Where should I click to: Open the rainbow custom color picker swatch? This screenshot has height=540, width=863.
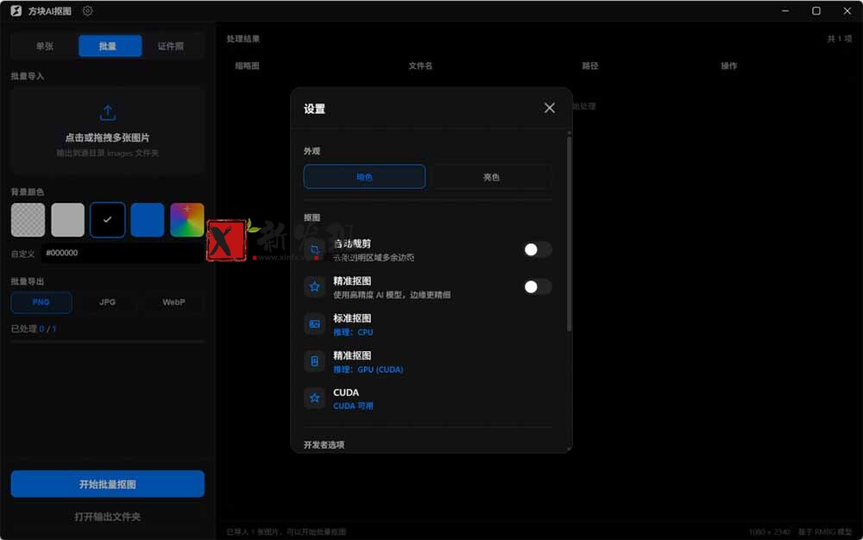coord(187,220)
